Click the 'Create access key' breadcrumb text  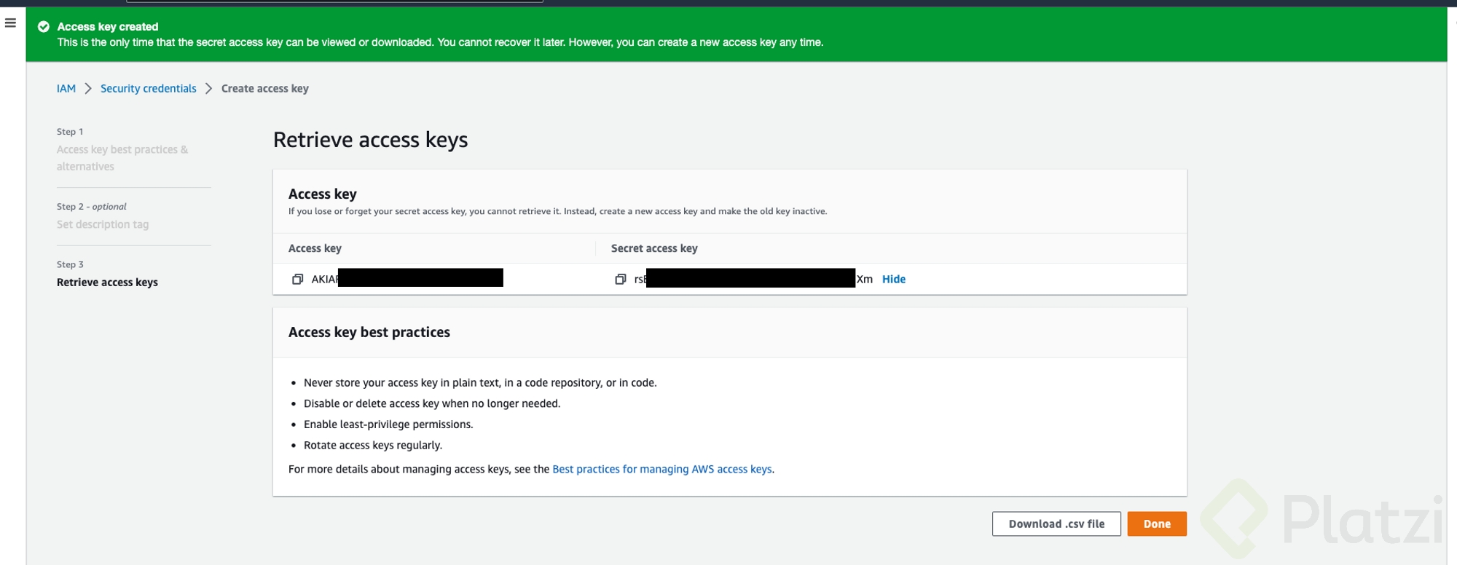(265, 89)
